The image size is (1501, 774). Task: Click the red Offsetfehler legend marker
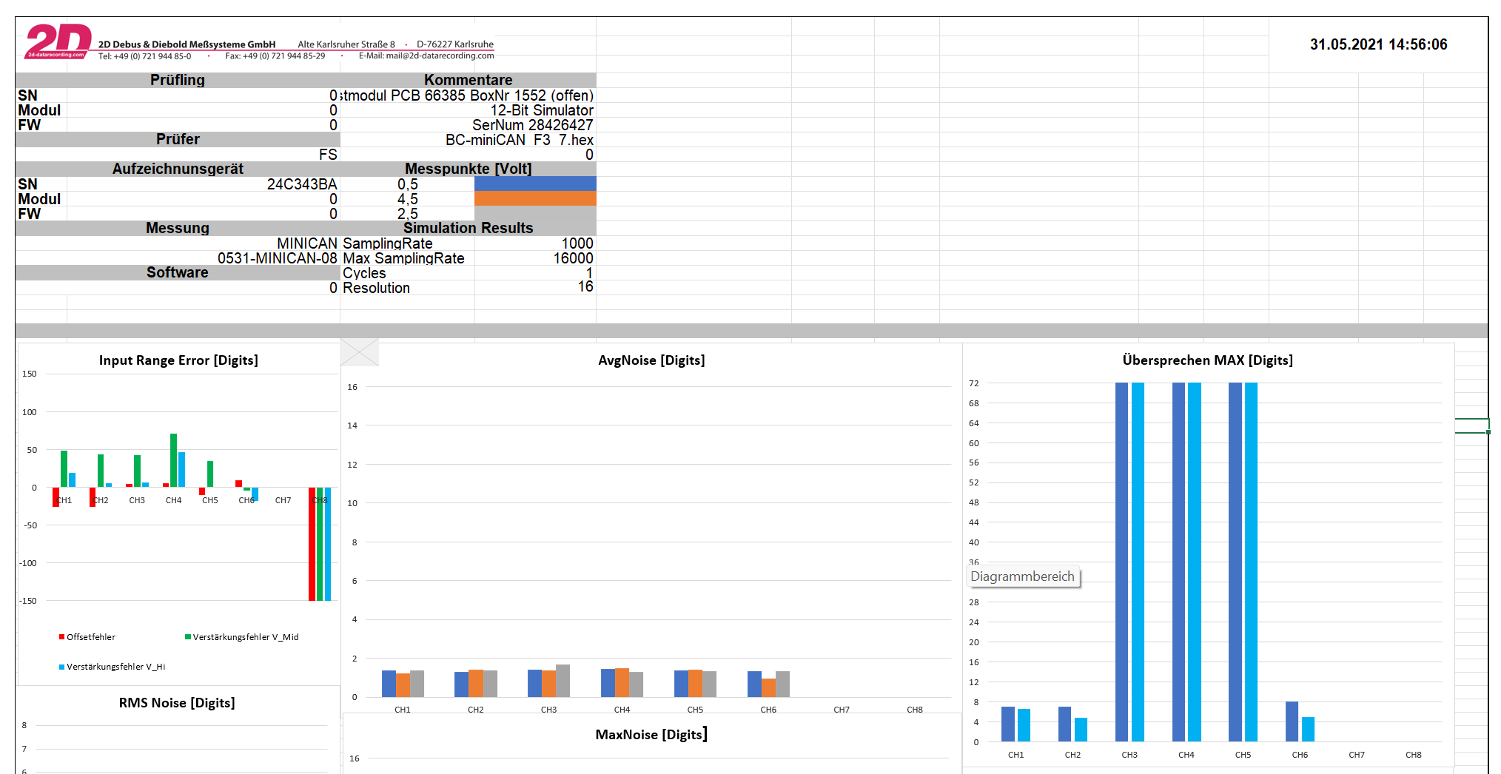click(62, 637)
